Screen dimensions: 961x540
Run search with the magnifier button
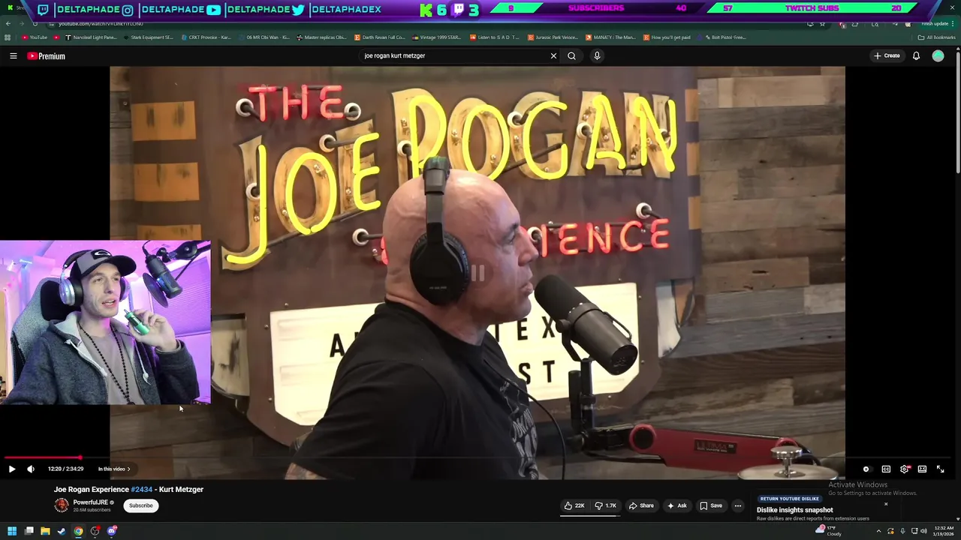point(571,55)
